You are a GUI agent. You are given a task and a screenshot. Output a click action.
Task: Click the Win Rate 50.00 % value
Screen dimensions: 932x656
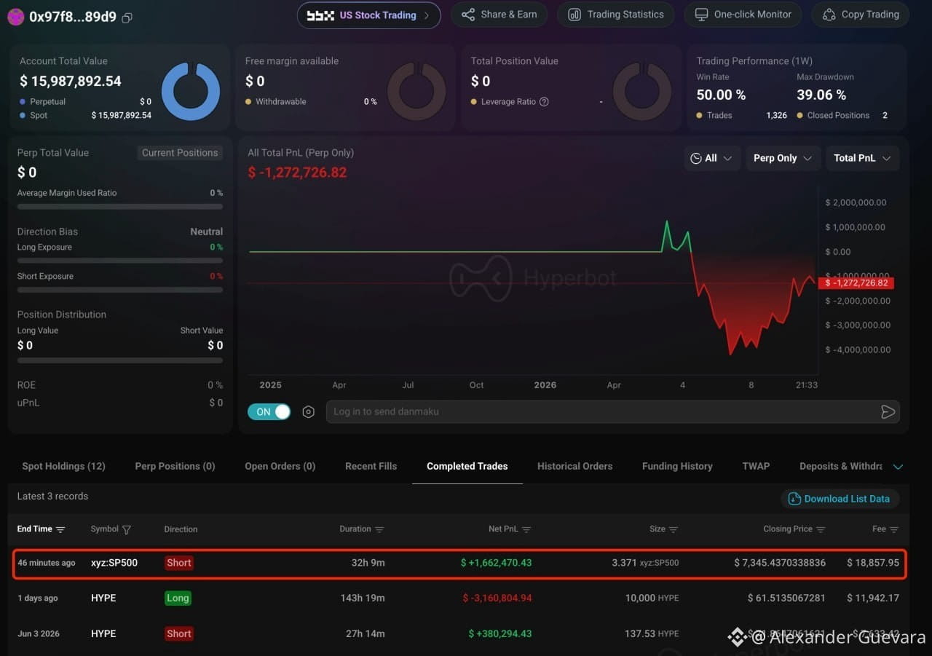pyautogui.click(x=721, y=95)
